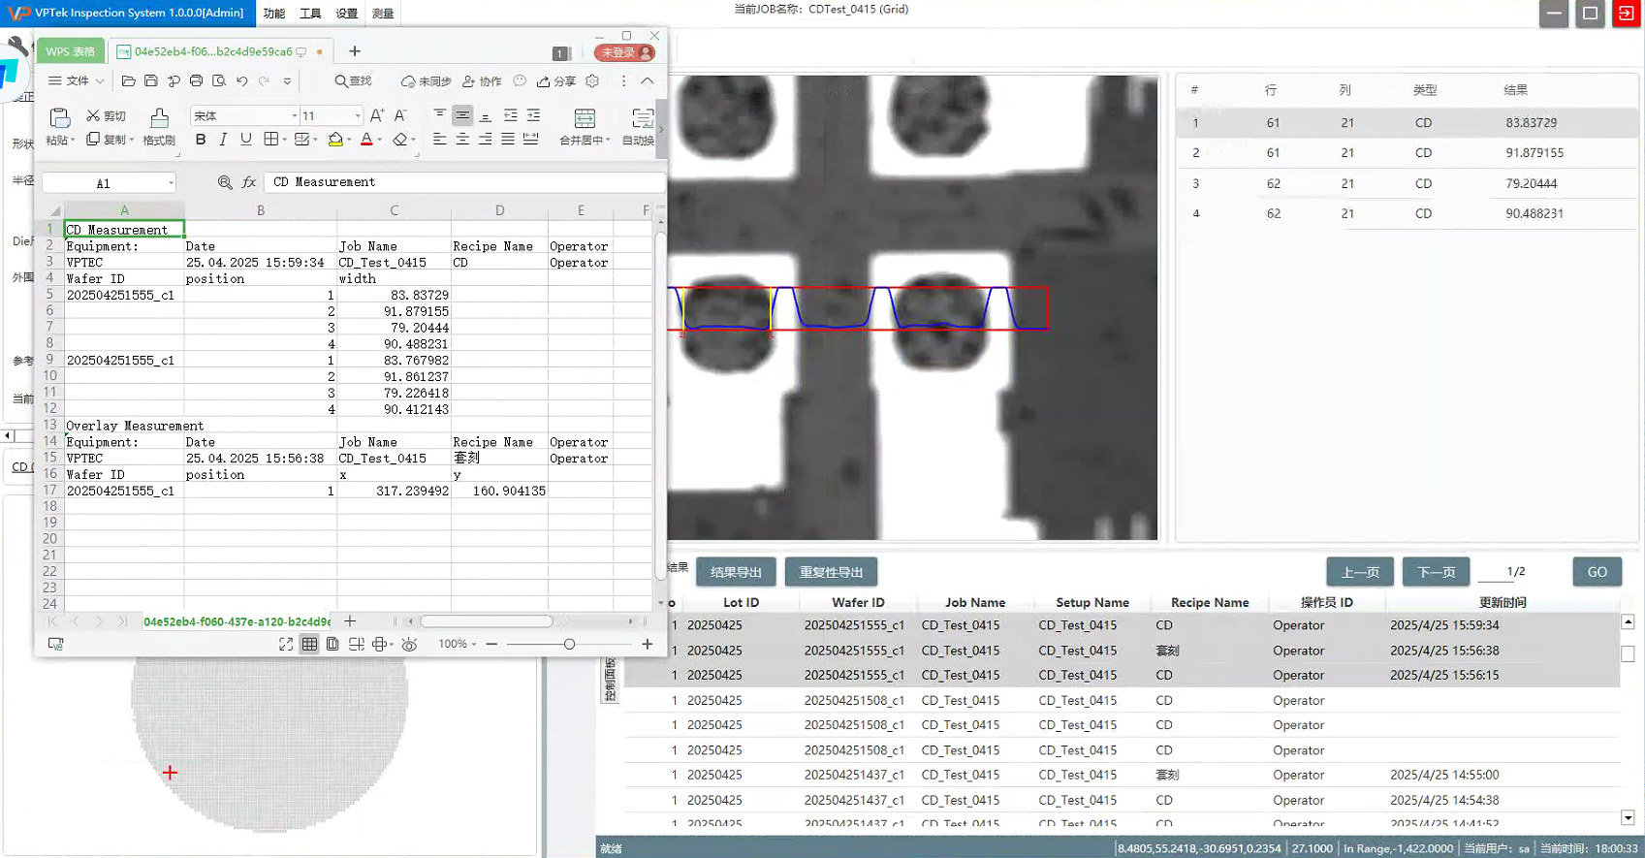Open the 协作 collaboration option
The image size is (1645, 858).
[x=482, y=81]
